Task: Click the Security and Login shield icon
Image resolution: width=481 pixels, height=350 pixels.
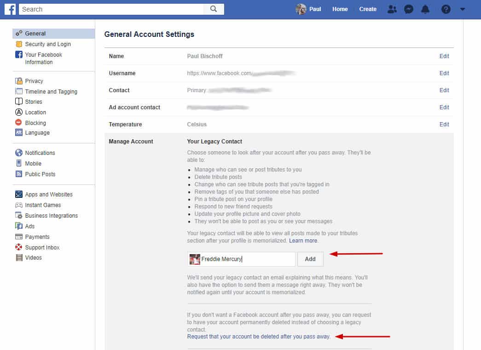Action: [19, 44]
